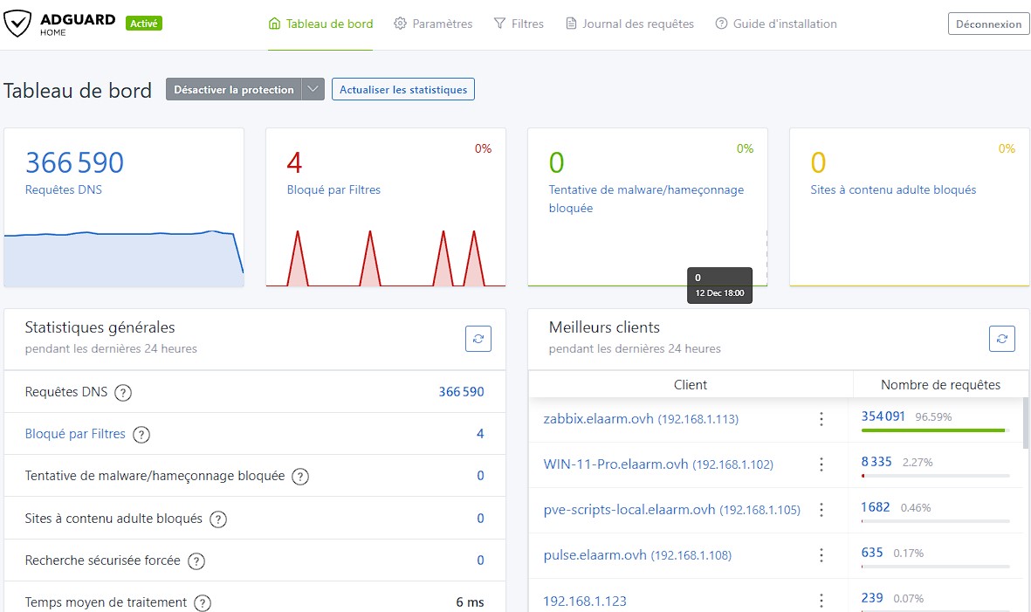Click help icon beside Recherche sécurisée forcée
This screenshot has width=1031, height=612.
196,561
